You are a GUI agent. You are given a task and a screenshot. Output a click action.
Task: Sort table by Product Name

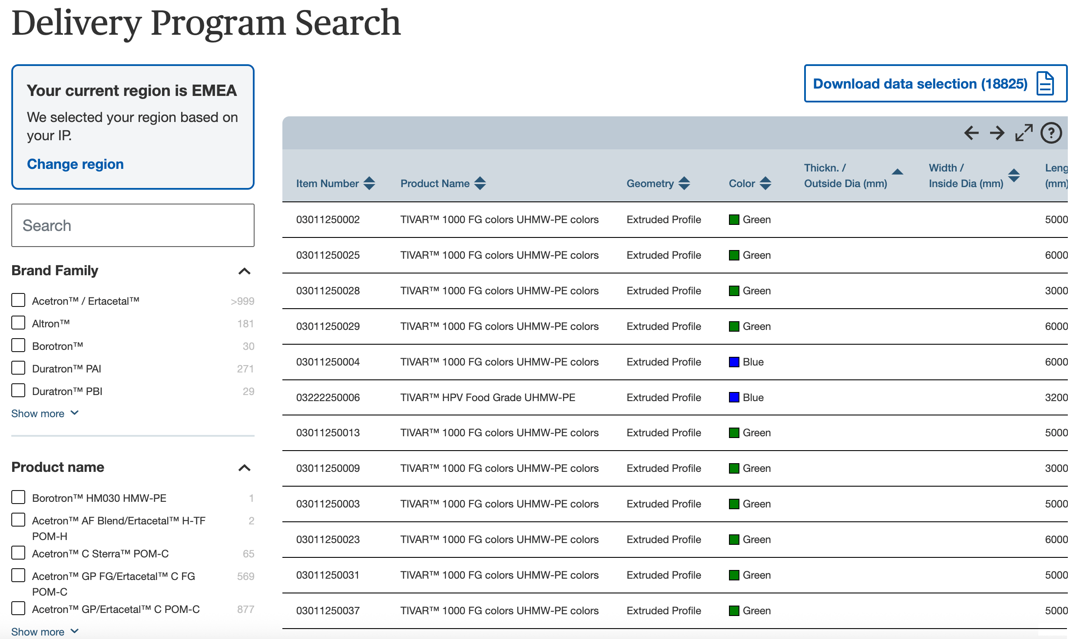(480, 183)
